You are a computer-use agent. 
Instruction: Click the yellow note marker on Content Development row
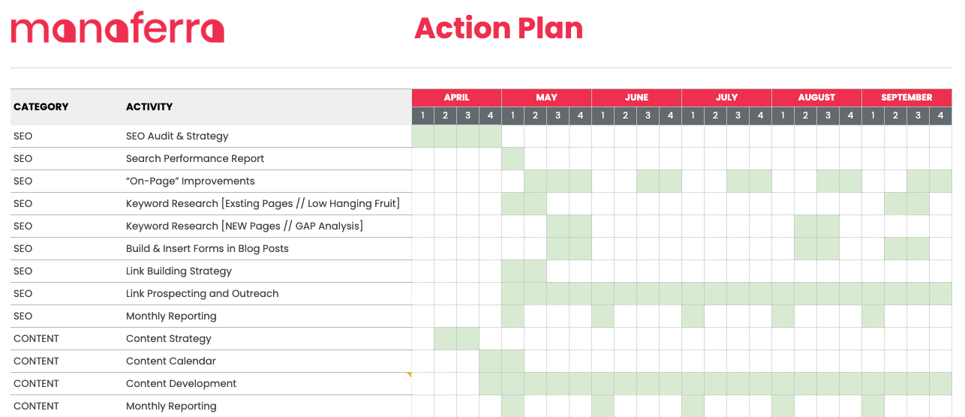409,374
